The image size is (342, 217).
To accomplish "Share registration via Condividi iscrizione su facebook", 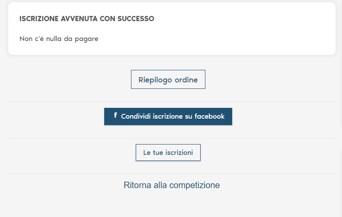I will point(168,116).
